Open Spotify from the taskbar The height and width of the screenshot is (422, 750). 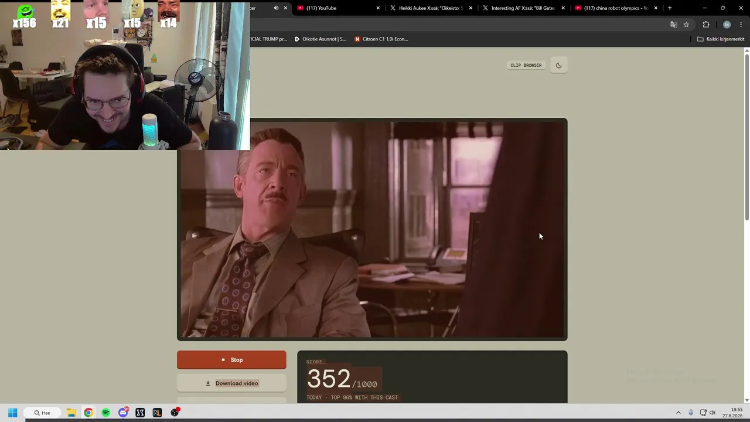pyautogui.click(x=105, y=413)
